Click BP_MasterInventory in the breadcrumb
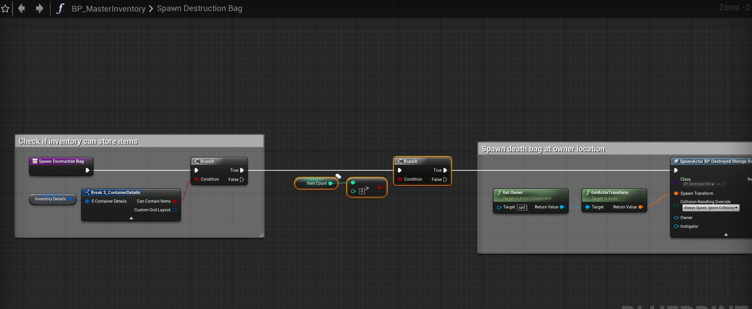 (x=108, y=9)
